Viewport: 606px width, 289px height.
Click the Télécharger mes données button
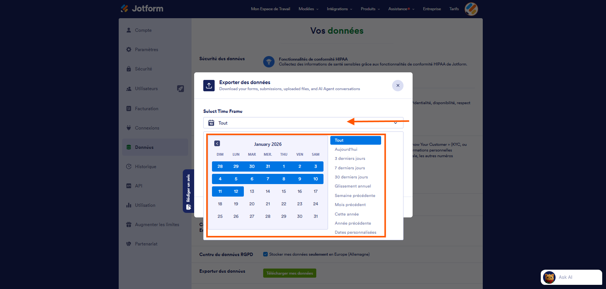coord(290,273)
